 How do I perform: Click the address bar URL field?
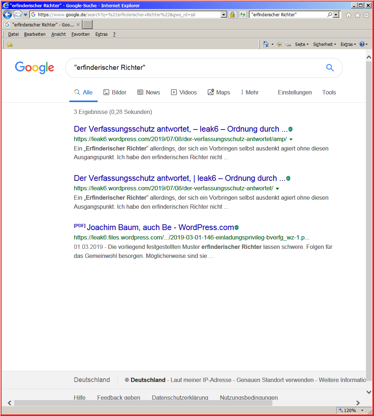point(126,14)
